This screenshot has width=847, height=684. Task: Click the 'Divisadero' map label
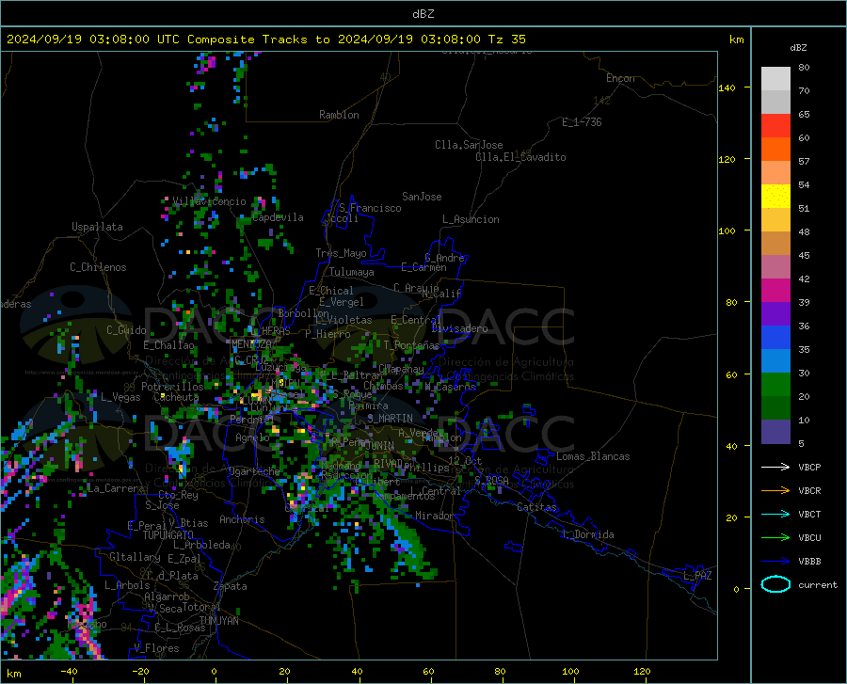coord(459,328)
